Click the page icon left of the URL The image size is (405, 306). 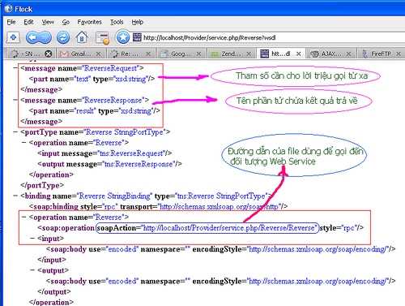pos(137,37)
